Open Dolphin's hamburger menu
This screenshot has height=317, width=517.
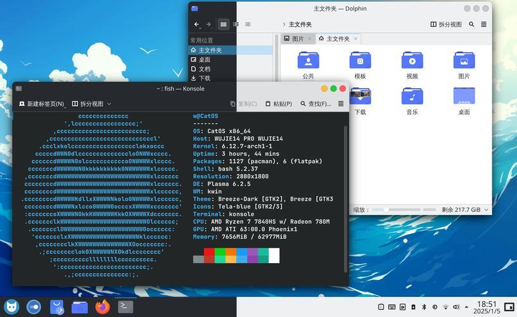click(483, 25)
